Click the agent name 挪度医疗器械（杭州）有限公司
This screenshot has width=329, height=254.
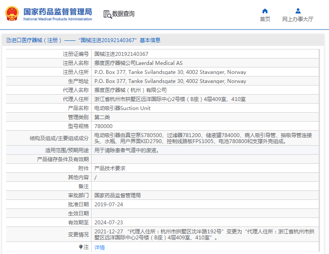(130, 90)
